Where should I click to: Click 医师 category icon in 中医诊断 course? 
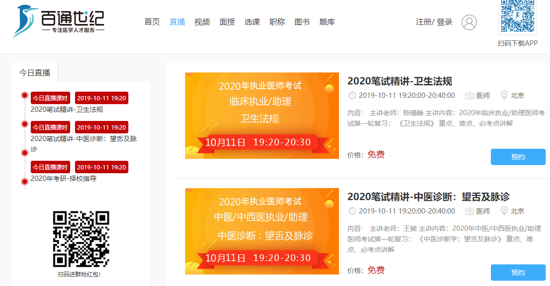coord(469,211)
